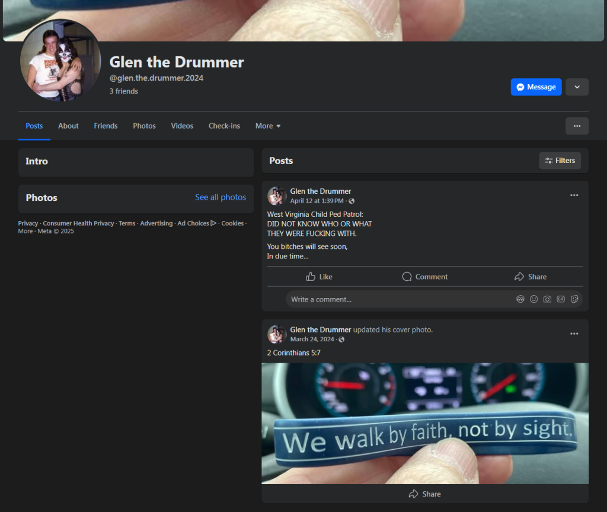Share the April 12 post
607x512 pixels.
[x=531, y=277]
